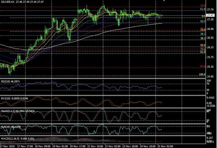Viewport: 217px width, 148px height.
Task: Click the 23 Nov 02:00 time label
Action: (113, 146)
